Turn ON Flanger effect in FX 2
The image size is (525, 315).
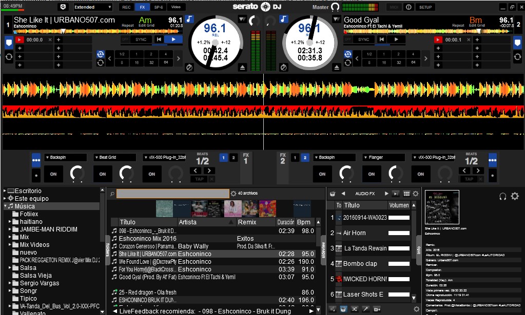pos(372,174)
